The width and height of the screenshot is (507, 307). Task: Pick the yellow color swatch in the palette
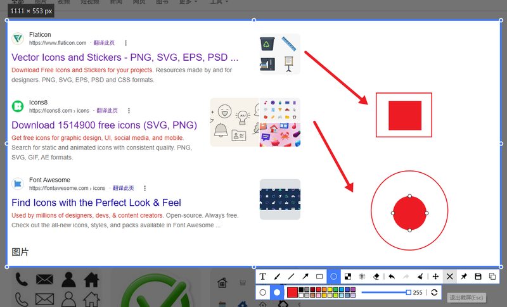pos(330,289)
